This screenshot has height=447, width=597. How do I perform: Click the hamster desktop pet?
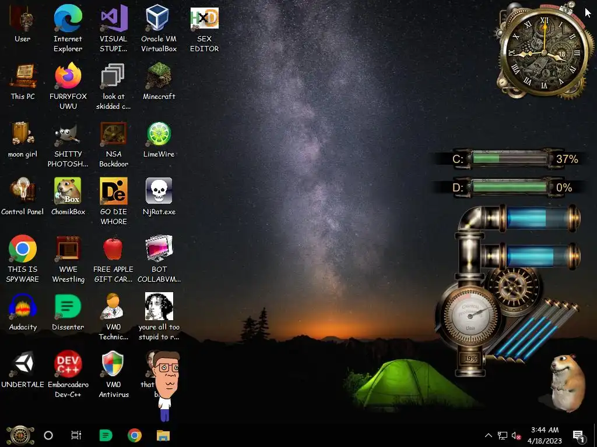pos(567,383)
